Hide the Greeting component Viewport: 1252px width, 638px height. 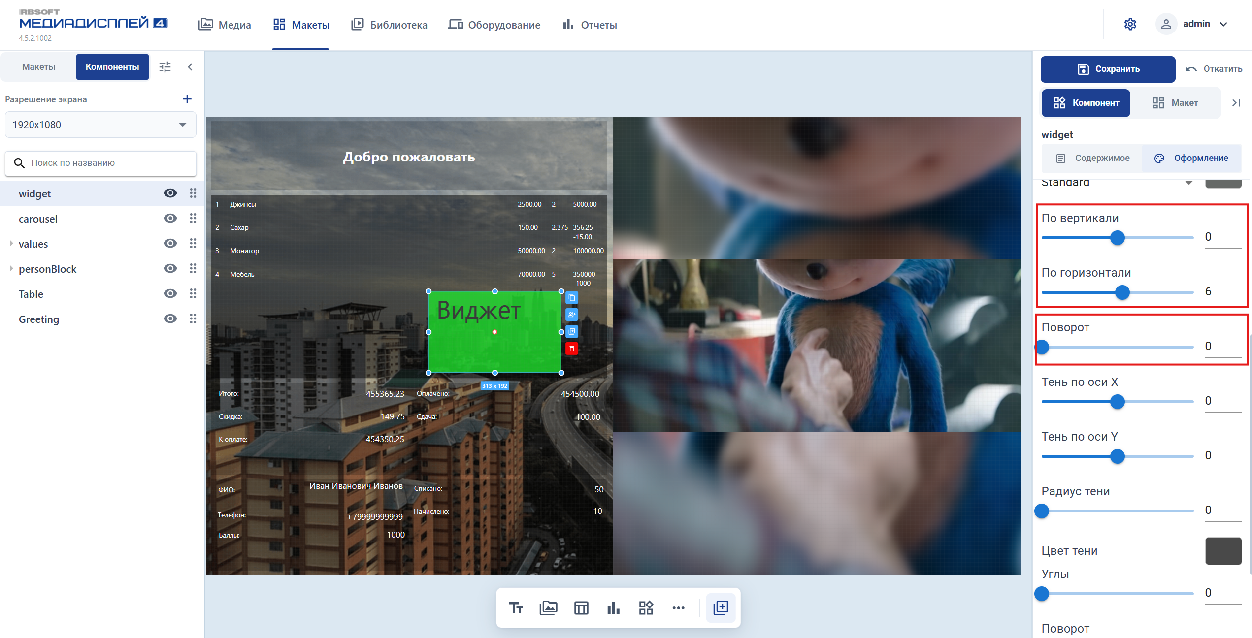pyautogui.click(x=170, y=319)
